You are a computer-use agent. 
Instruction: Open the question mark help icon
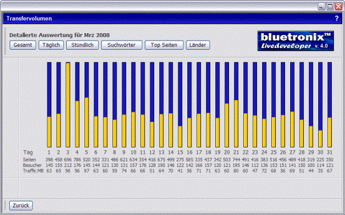pos(336,18)
